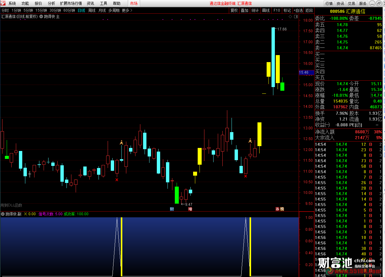Click the 卖一 row priced 14.74
The height and width of the screenshot is (277, 385).
348,48
